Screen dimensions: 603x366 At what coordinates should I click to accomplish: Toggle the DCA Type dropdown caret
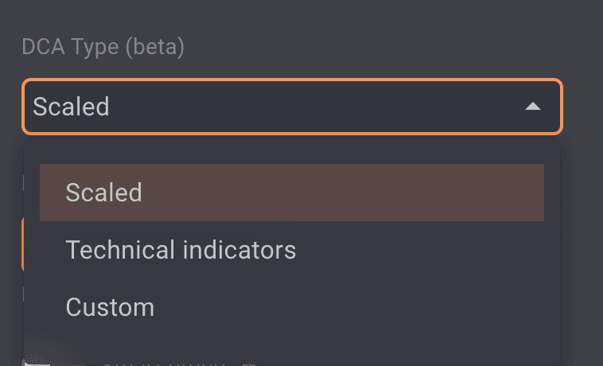tap(533, 107)
